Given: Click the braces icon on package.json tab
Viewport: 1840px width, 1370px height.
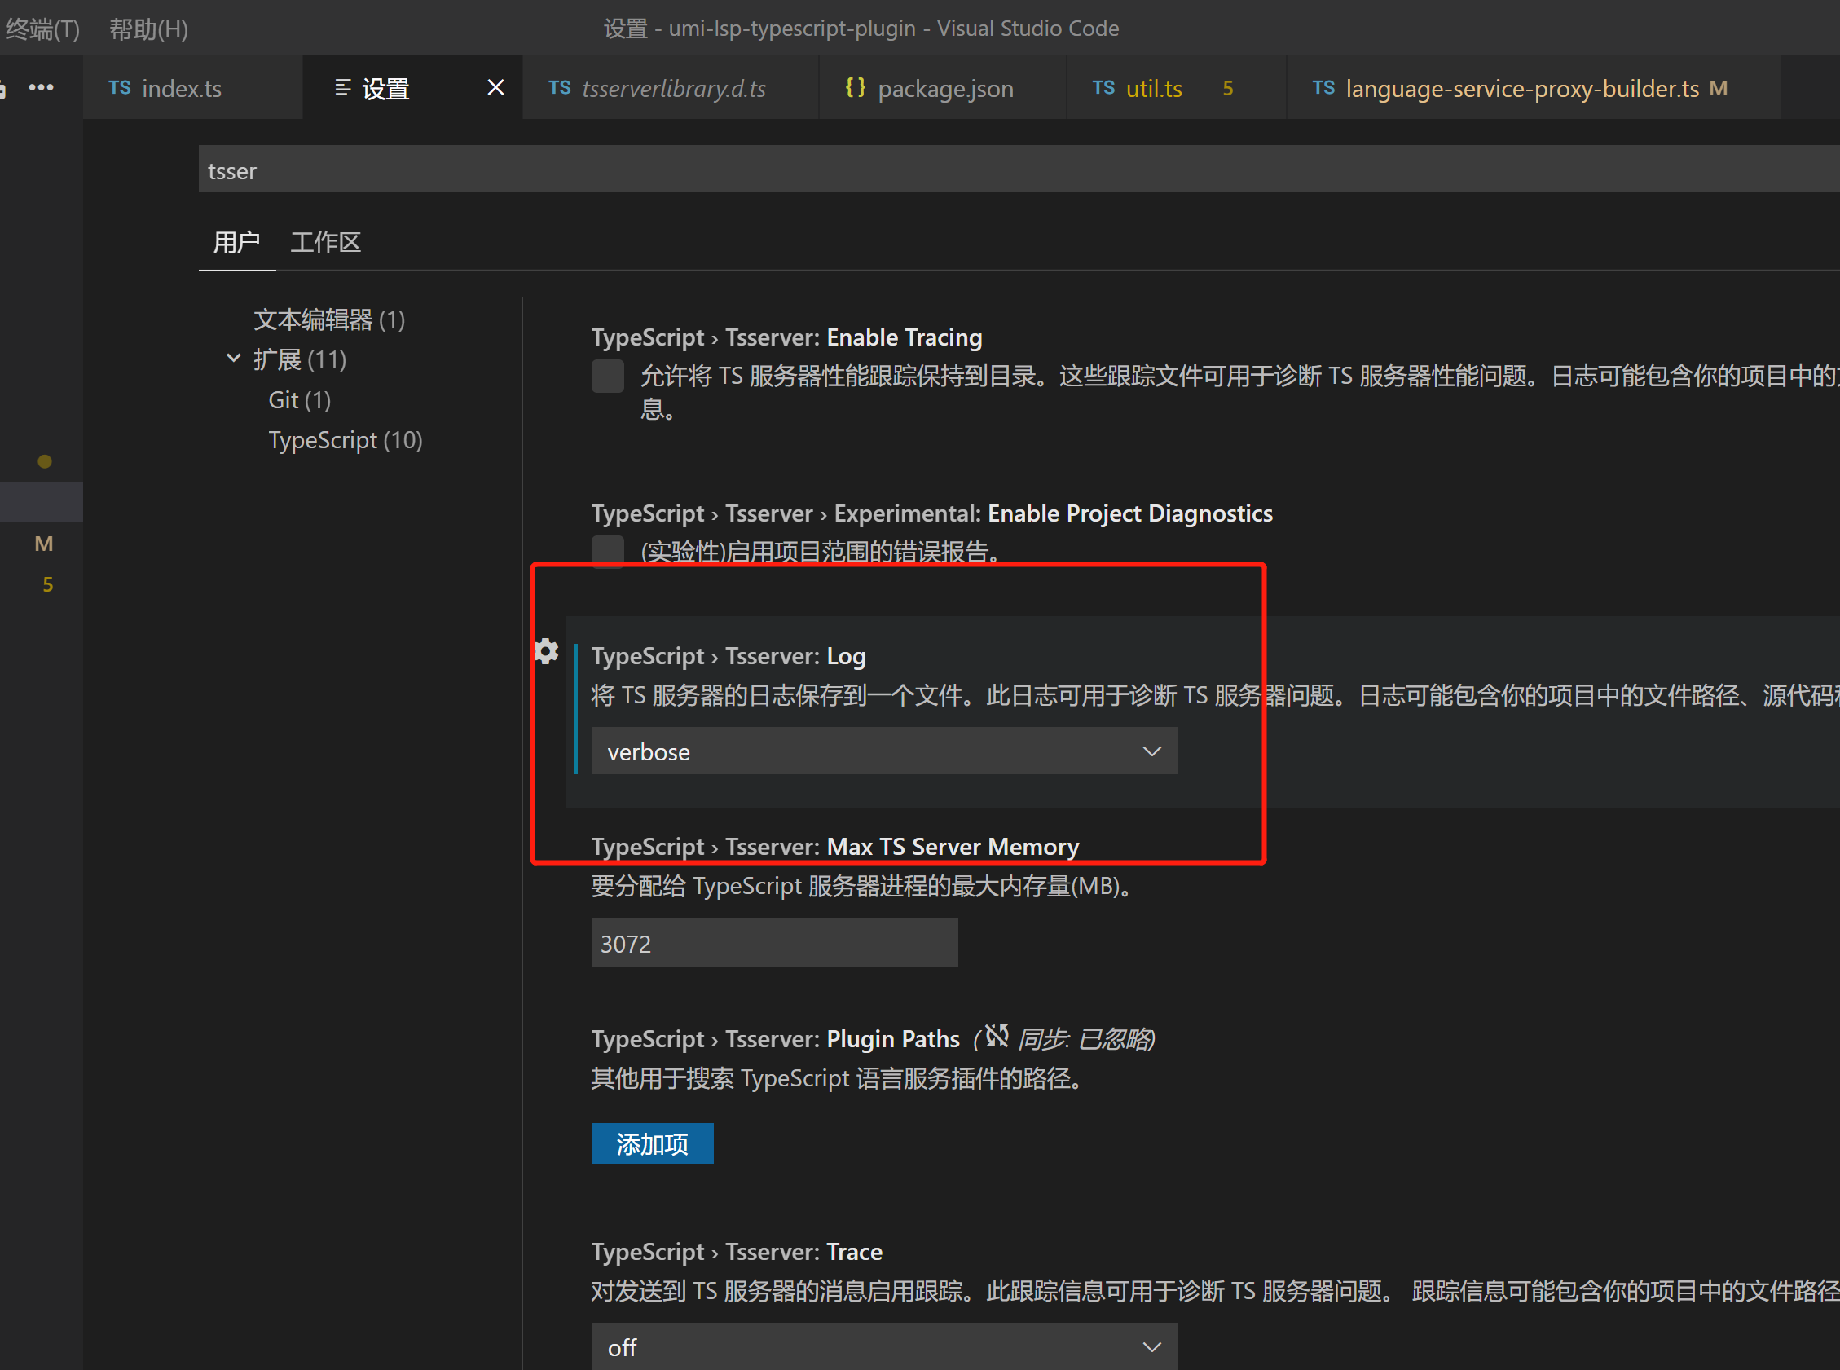Looking at the screenshot, I should tap(855, 87).
